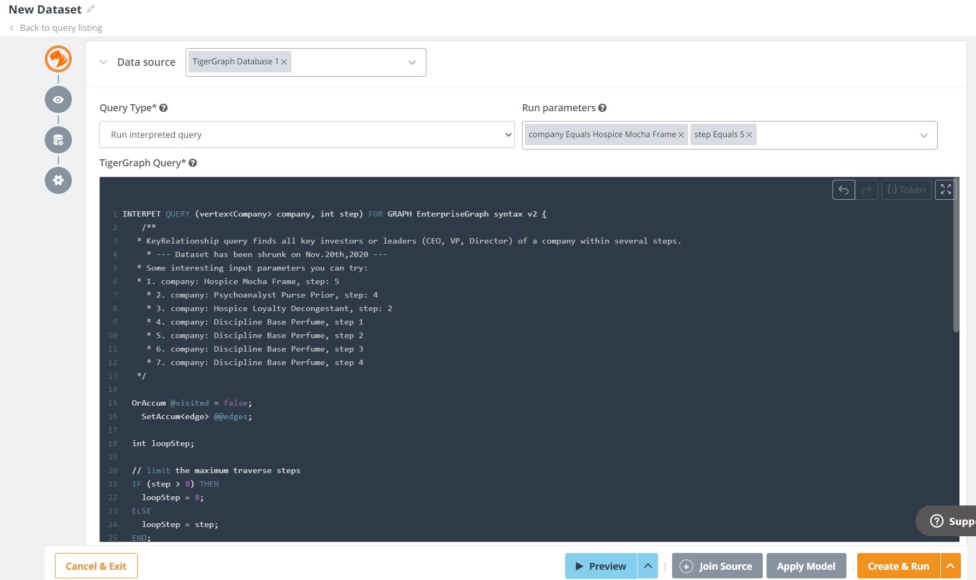Open the Run parameters dropdown

point(924,135)
